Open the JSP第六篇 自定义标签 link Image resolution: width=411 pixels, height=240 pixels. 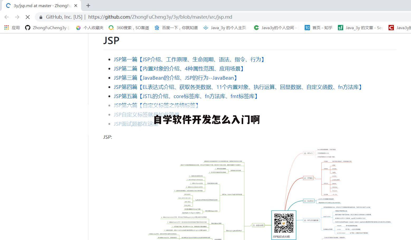point(157,105)
